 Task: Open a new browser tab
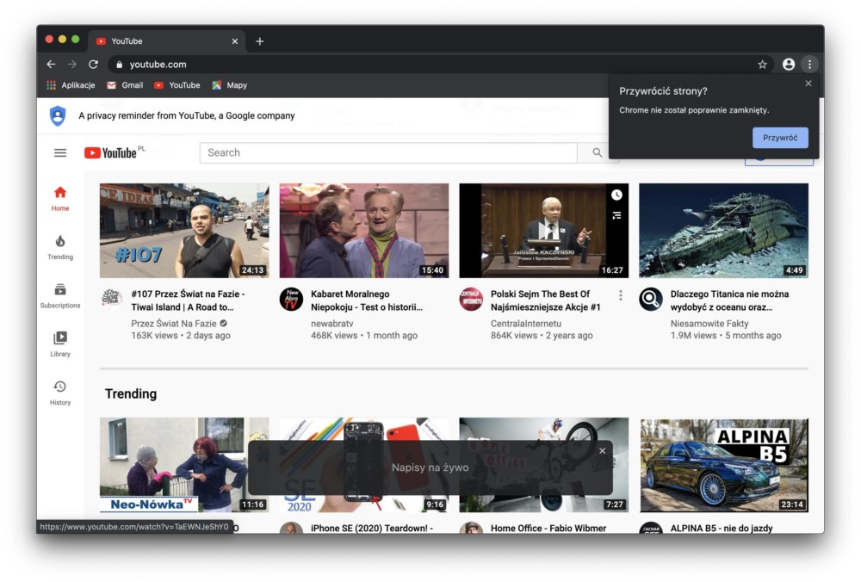pyautogui.click(x=260, y=41)
